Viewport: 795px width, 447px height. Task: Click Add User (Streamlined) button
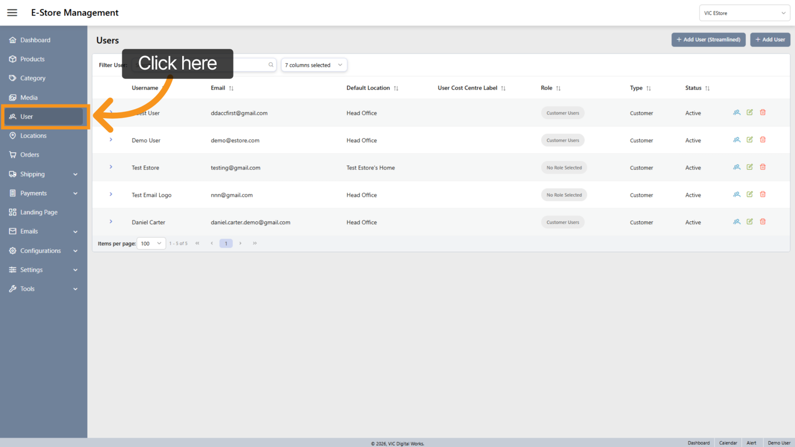click(x=708, y=40)
